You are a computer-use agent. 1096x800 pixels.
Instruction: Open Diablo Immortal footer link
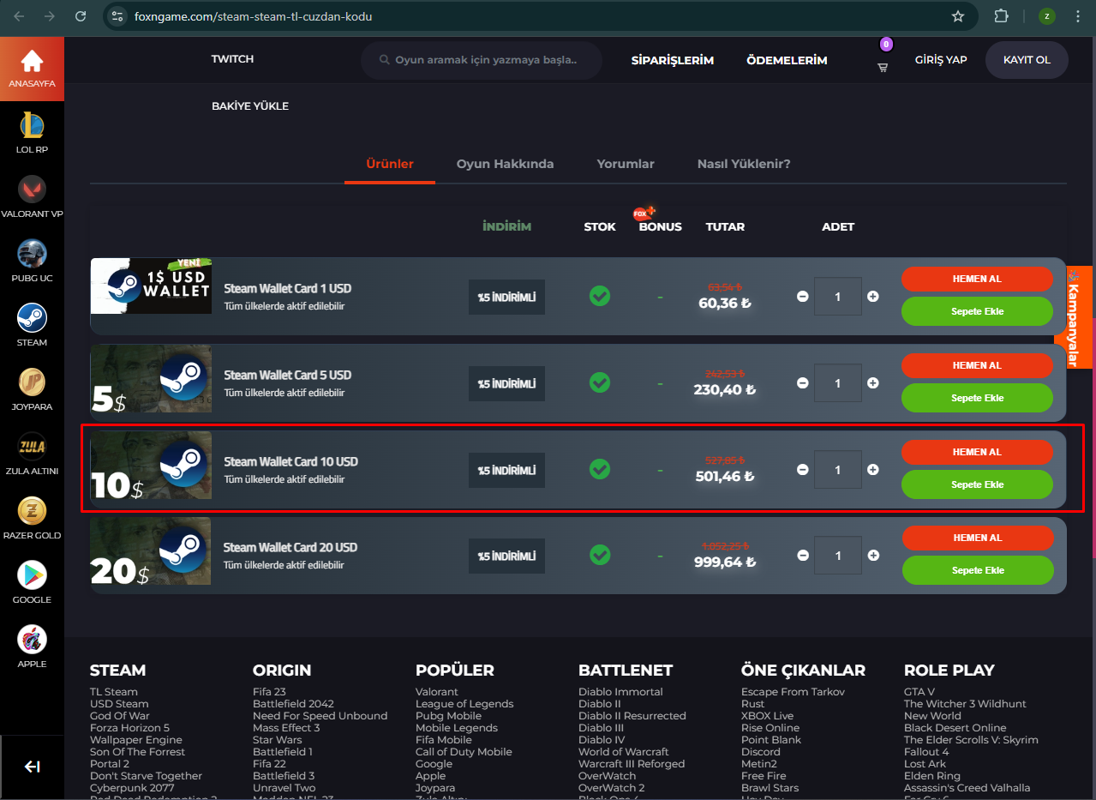[x=620, y=692]
